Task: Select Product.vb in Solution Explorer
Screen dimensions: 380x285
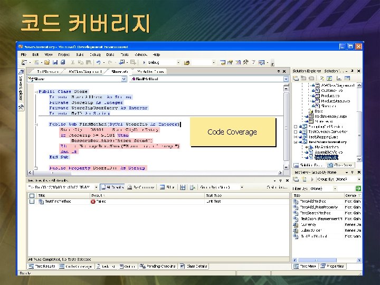Action: 330,96
